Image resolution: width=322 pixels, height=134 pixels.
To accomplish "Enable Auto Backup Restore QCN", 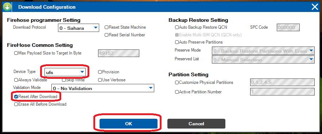I will 177,27.
